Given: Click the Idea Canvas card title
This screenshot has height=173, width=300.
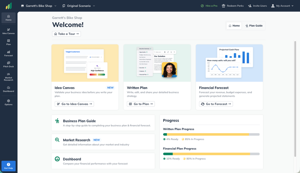Looking at the screenshot, I should 64,88.
